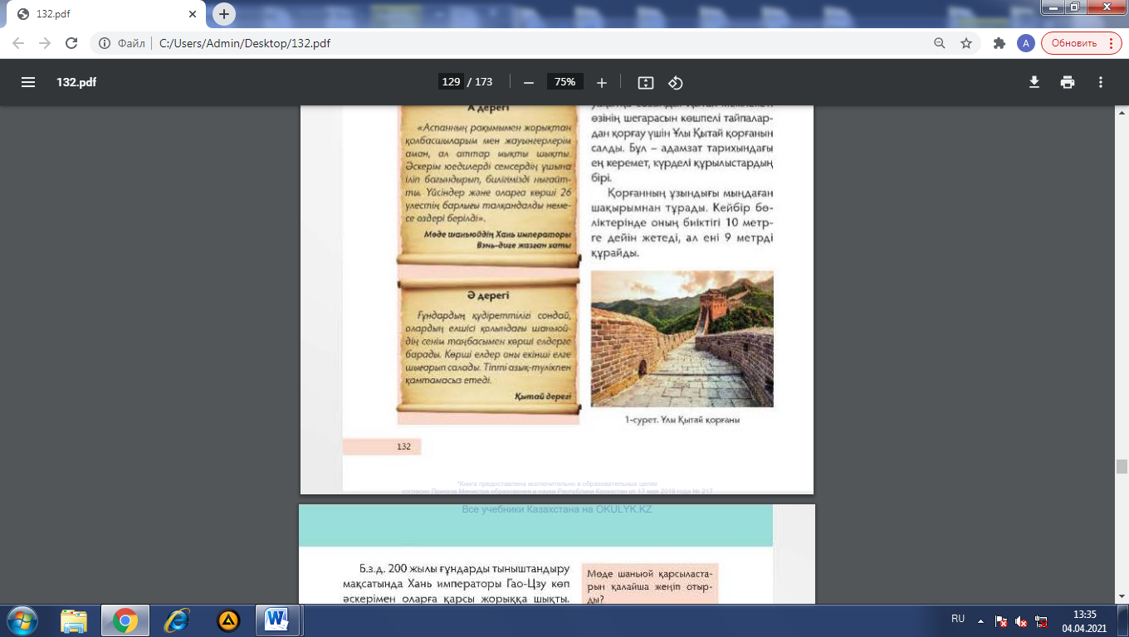Screen dimensions: 1129x637
Task: Click the 132.pdf title in toolbar
Action: click(x=76, y=82)
